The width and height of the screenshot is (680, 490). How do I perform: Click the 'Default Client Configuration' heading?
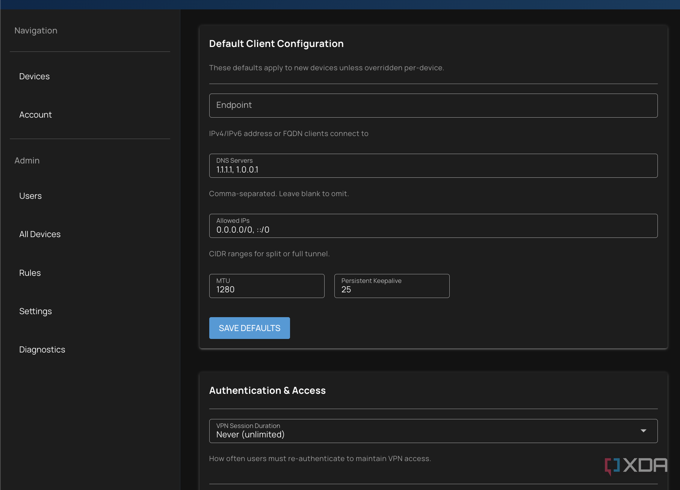[x=276, y=44]
